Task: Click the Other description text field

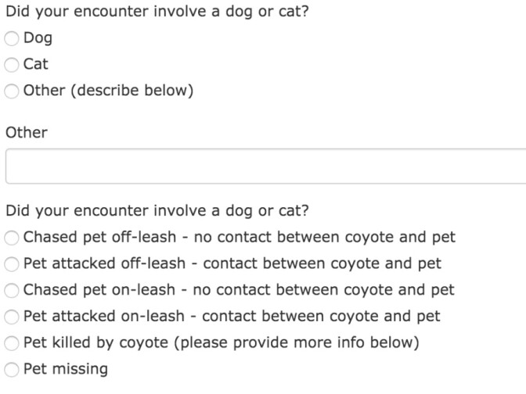Action: coord(265,166)
